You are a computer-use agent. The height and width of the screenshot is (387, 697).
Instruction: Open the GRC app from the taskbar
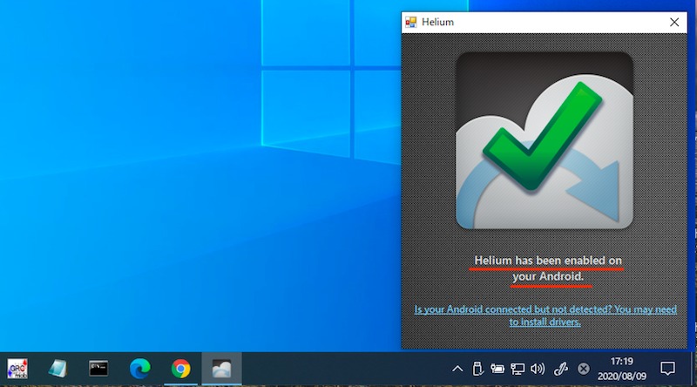point(17,368)
